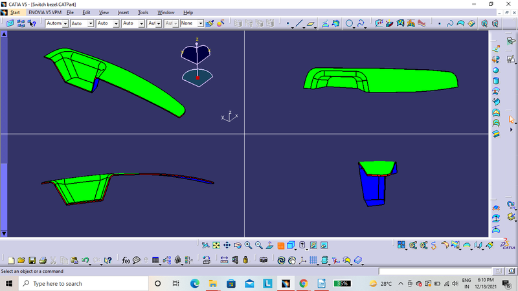Expand the shading mode cube arrow
This screenshot has height=291, width=518.
pos(295,249)
